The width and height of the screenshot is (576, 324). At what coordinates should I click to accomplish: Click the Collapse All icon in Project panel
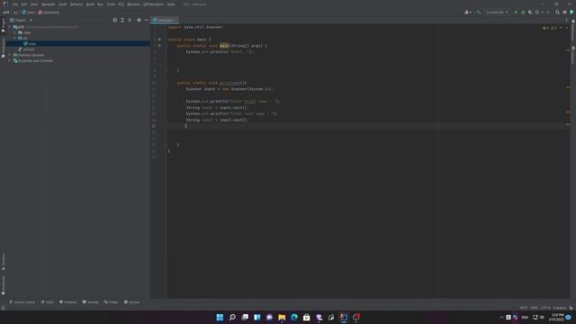click(130, 20)
